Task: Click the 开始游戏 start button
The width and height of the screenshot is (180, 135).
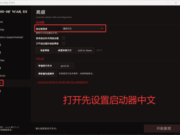Action: [x=162, y=128]
